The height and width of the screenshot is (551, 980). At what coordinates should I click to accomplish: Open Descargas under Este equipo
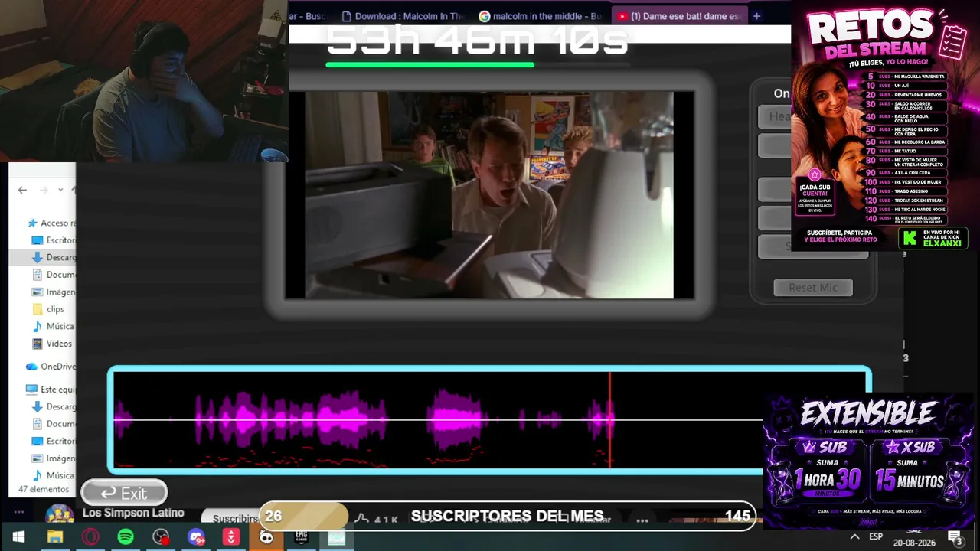53,406
